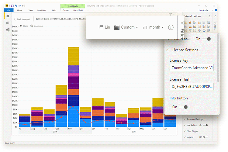Select the Stacked area chart visualization
The width and height of the screenshot is (228, 152).
[x=195, y=27]
